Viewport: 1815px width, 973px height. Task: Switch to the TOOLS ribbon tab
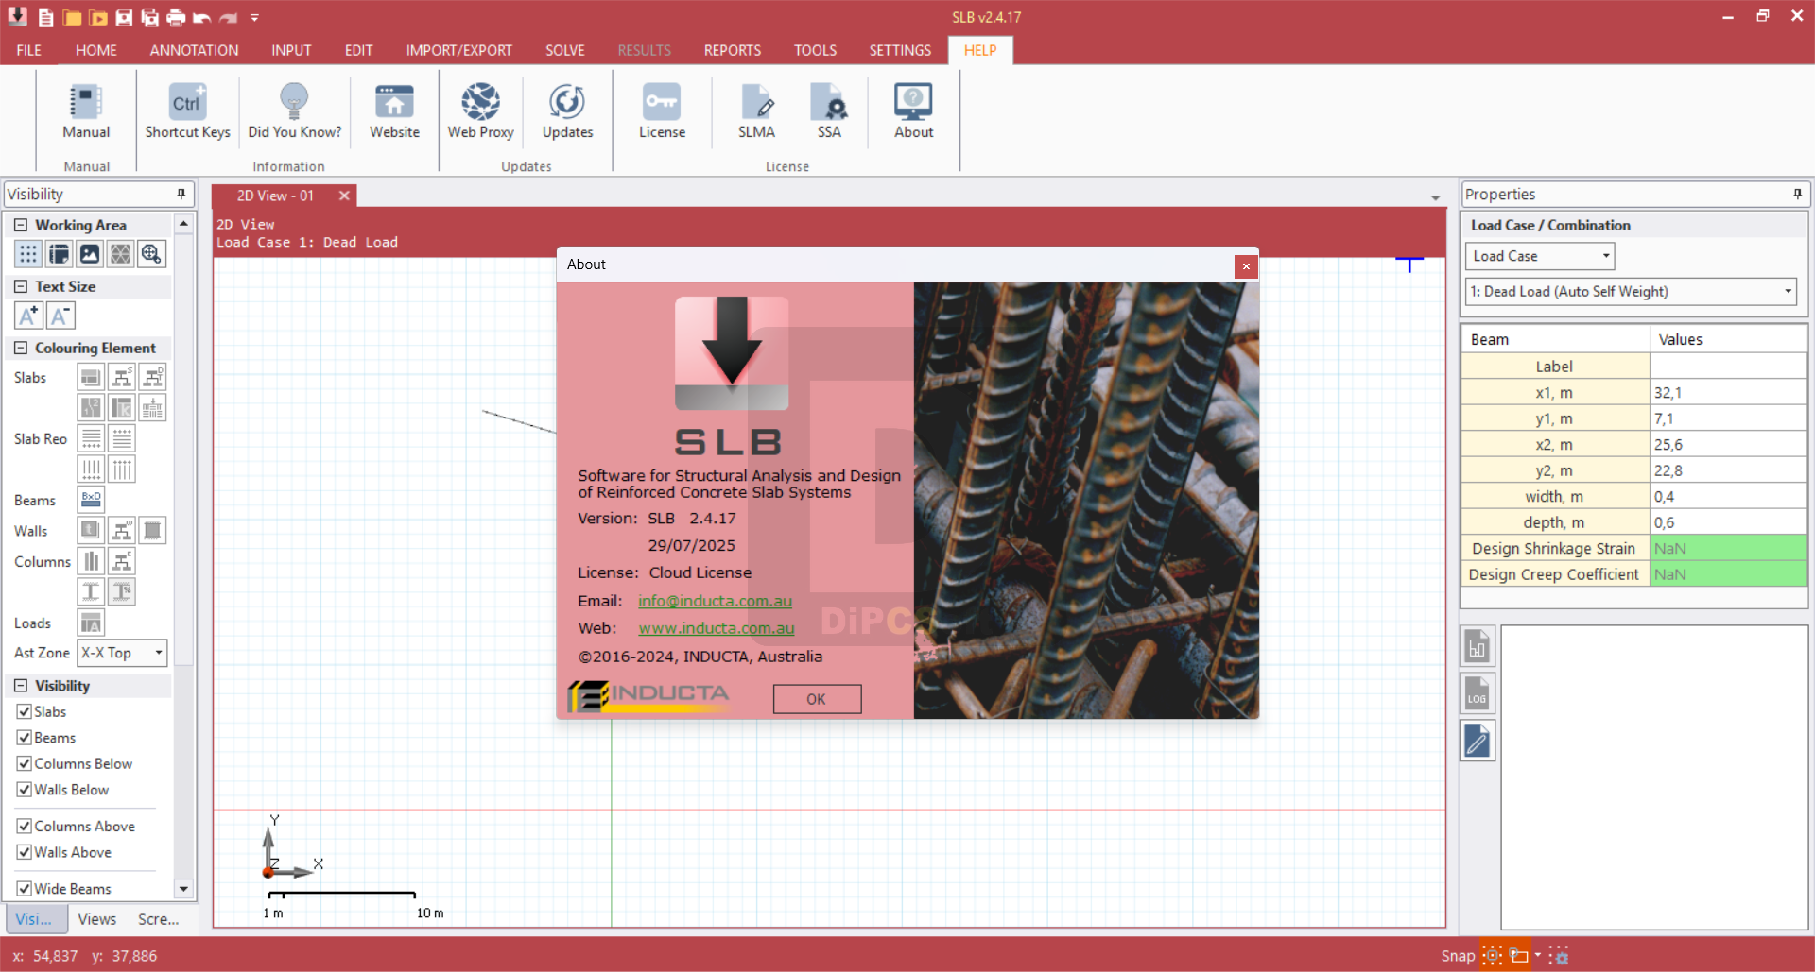[815, 50]
